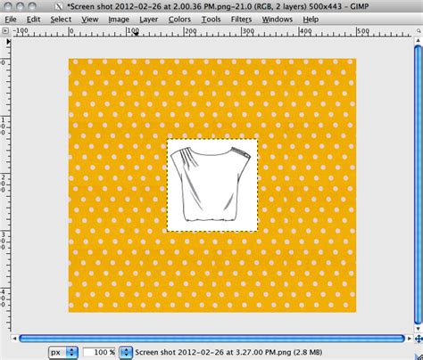423x360 pixels.
Task: Open the Edit menu
Action: [x=33, y=20]
